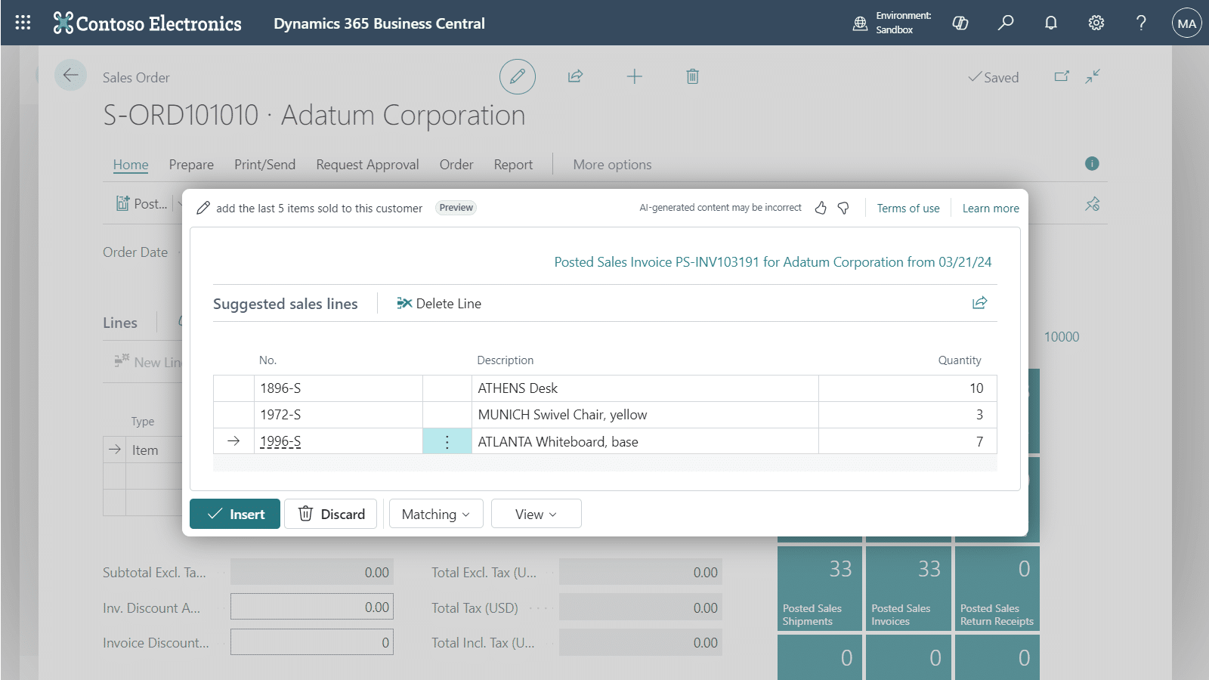
Task: Open Posted Sales Invoice PS-INV103191 link
Action: click(x=772, y=262)
